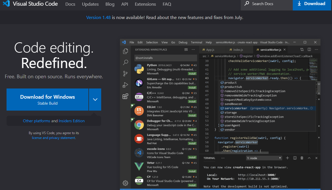Viewport: 332px width, 190px height.
Task: Open license and privacy statement link
Action: pyautogui.click(x=53, y=138)
